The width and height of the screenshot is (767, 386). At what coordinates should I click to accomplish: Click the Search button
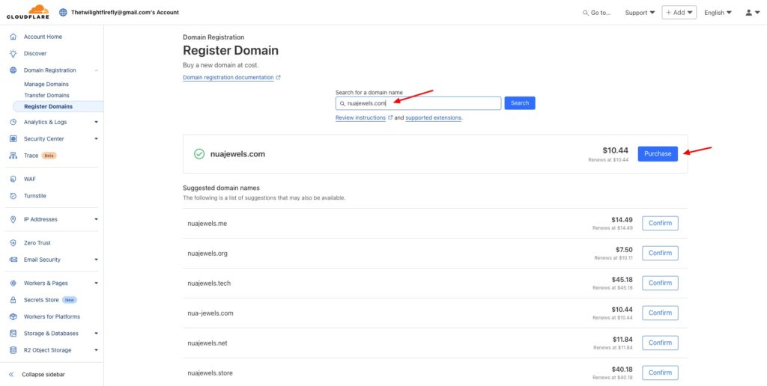tap(520, 103)
